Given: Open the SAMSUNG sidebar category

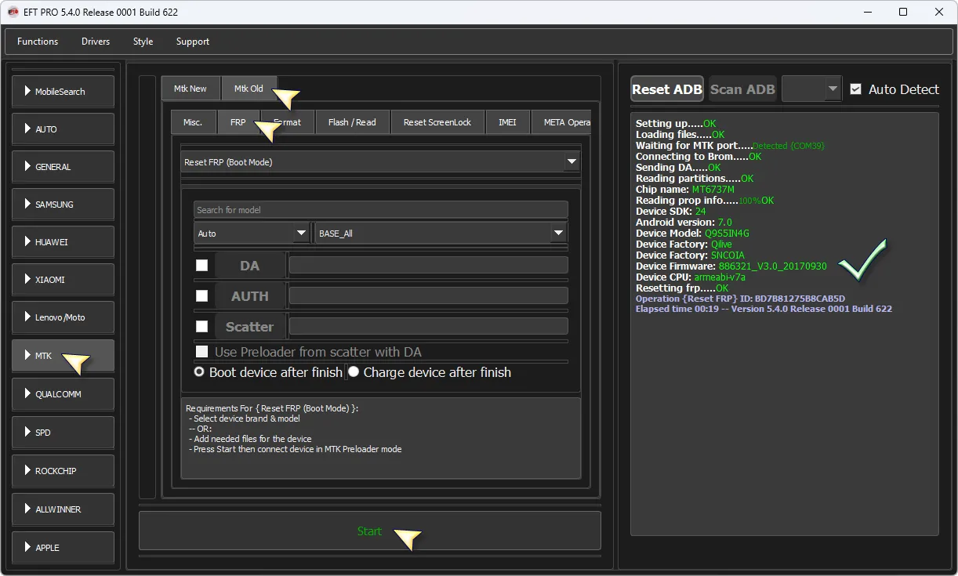Looking at the screenshot, I should [x=64, y=205].
